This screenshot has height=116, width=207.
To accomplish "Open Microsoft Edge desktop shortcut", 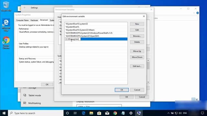I will point(6,25).
